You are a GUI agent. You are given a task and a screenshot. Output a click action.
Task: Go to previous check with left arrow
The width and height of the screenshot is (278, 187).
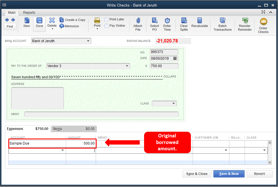coord(7,20)
